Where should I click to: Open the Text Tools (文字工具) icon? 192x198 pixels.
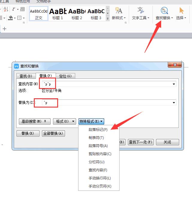[x=140, y=10]
